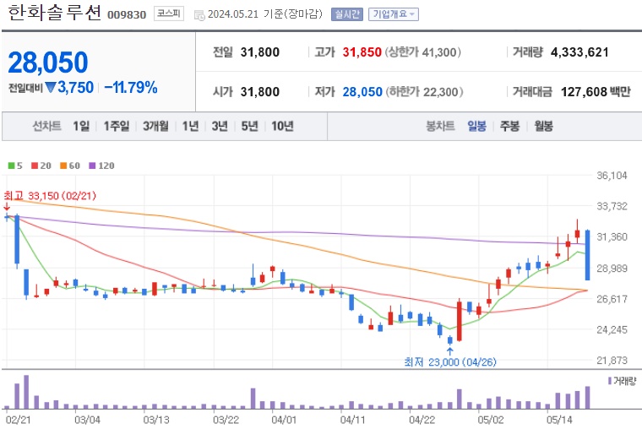This screenshot has width=642, height=429.
Task: Click the 선차트 label
Action: [46, 126]
